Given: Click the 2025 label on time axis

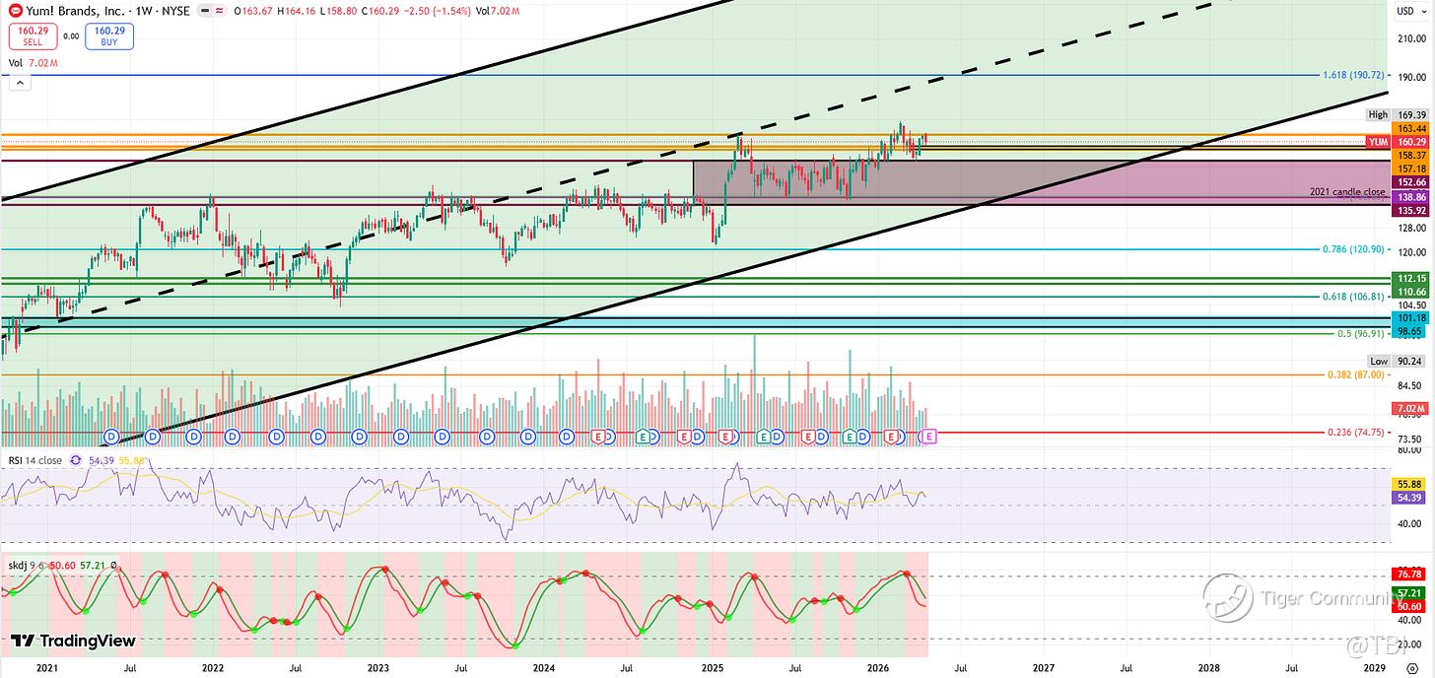Looking at the screenshot, I should click(713, 667).
